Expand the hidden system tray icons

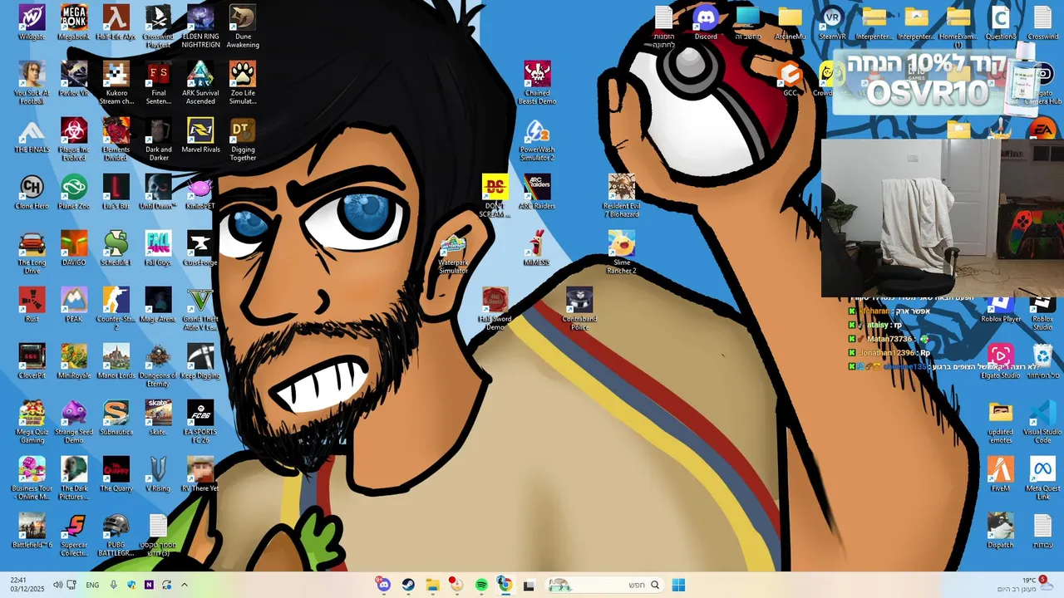[x=185, y=585]
